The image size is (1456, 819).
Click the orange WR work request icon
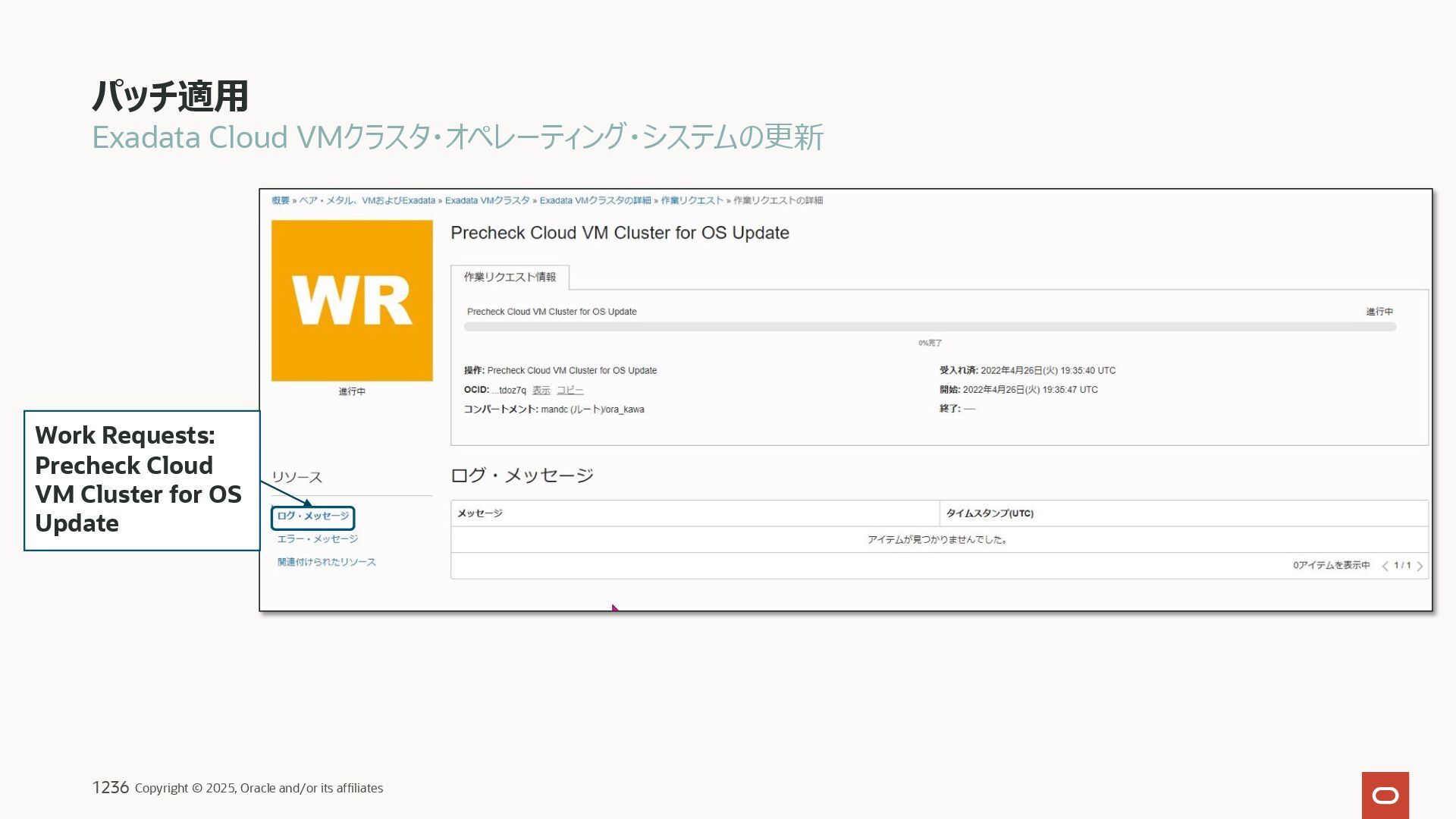point(352,300)
